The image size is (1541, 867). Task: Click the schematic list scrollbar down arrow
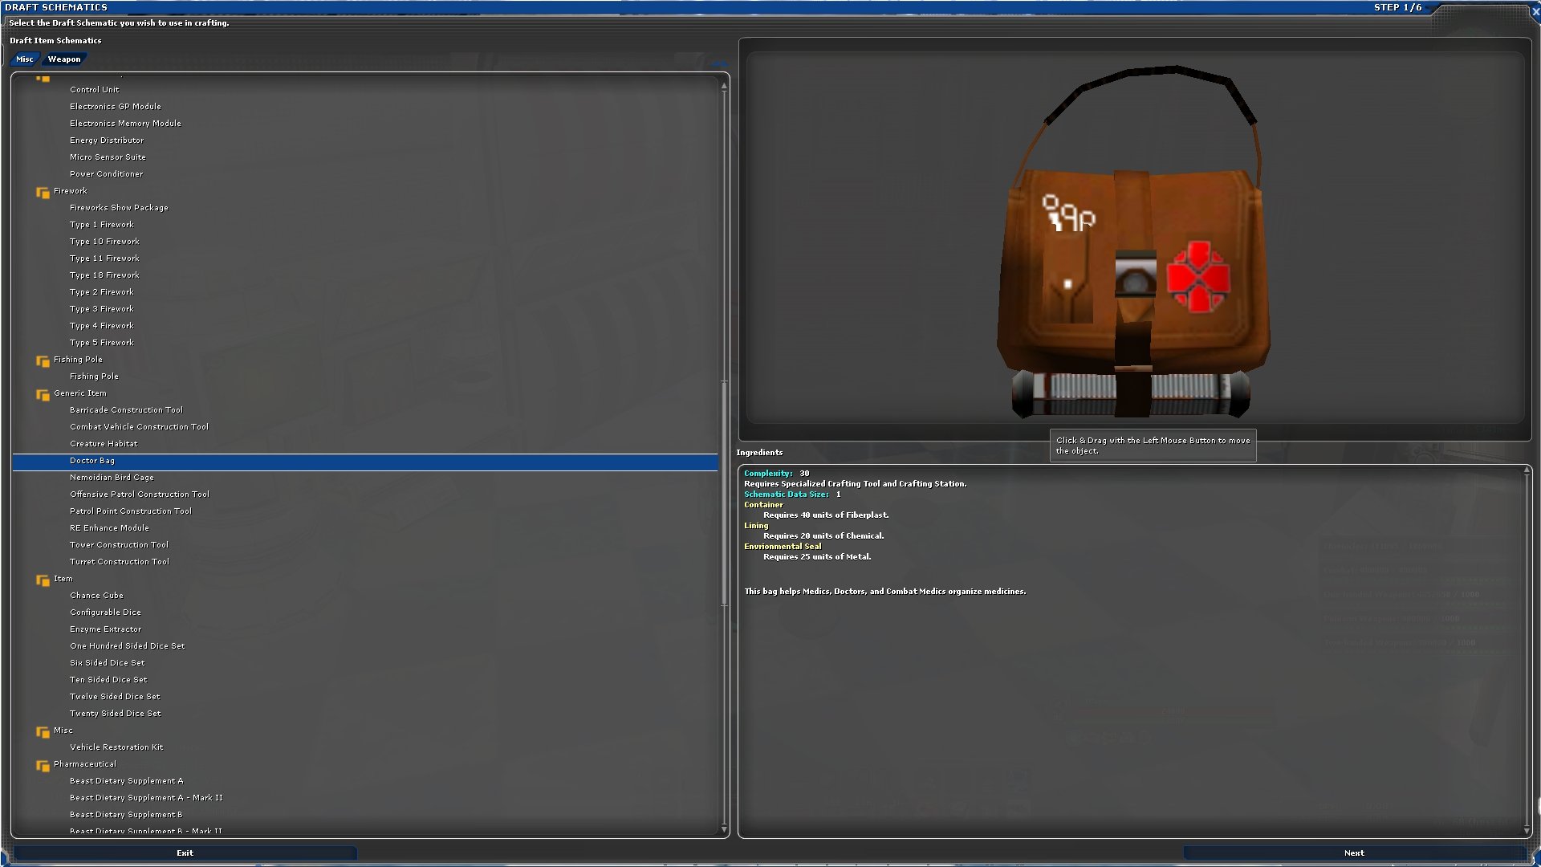click(x=724, y=828)
